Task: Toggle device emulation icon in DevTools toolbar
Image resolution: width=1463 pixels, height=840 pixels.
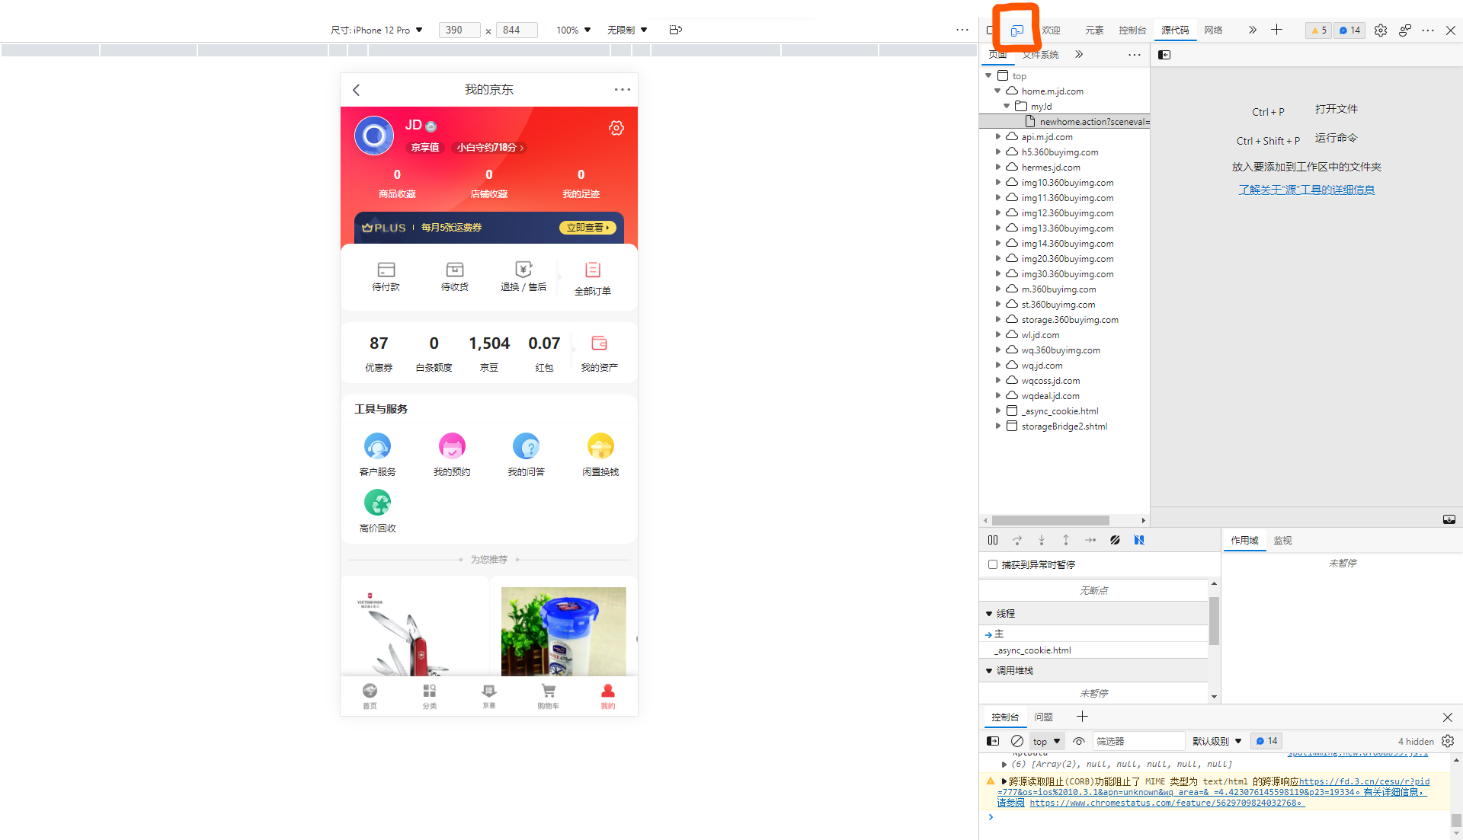Action: [1016, 30]
